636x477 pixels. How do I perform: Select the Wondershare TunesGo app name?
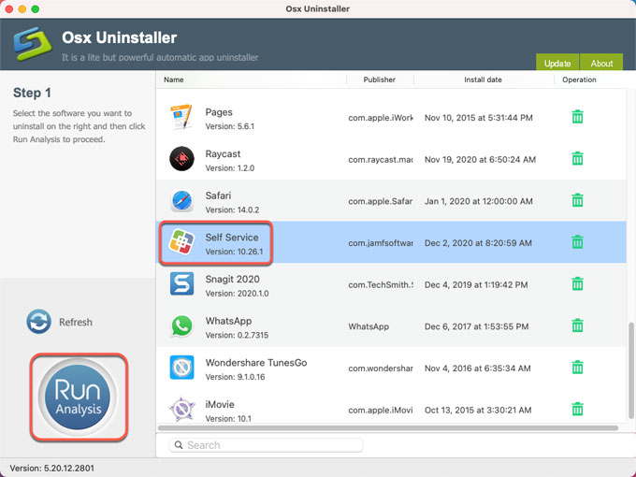click(x=256, y=363)
